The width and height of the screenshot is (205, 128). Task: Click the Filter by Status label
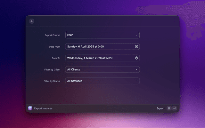click(52, 81)
